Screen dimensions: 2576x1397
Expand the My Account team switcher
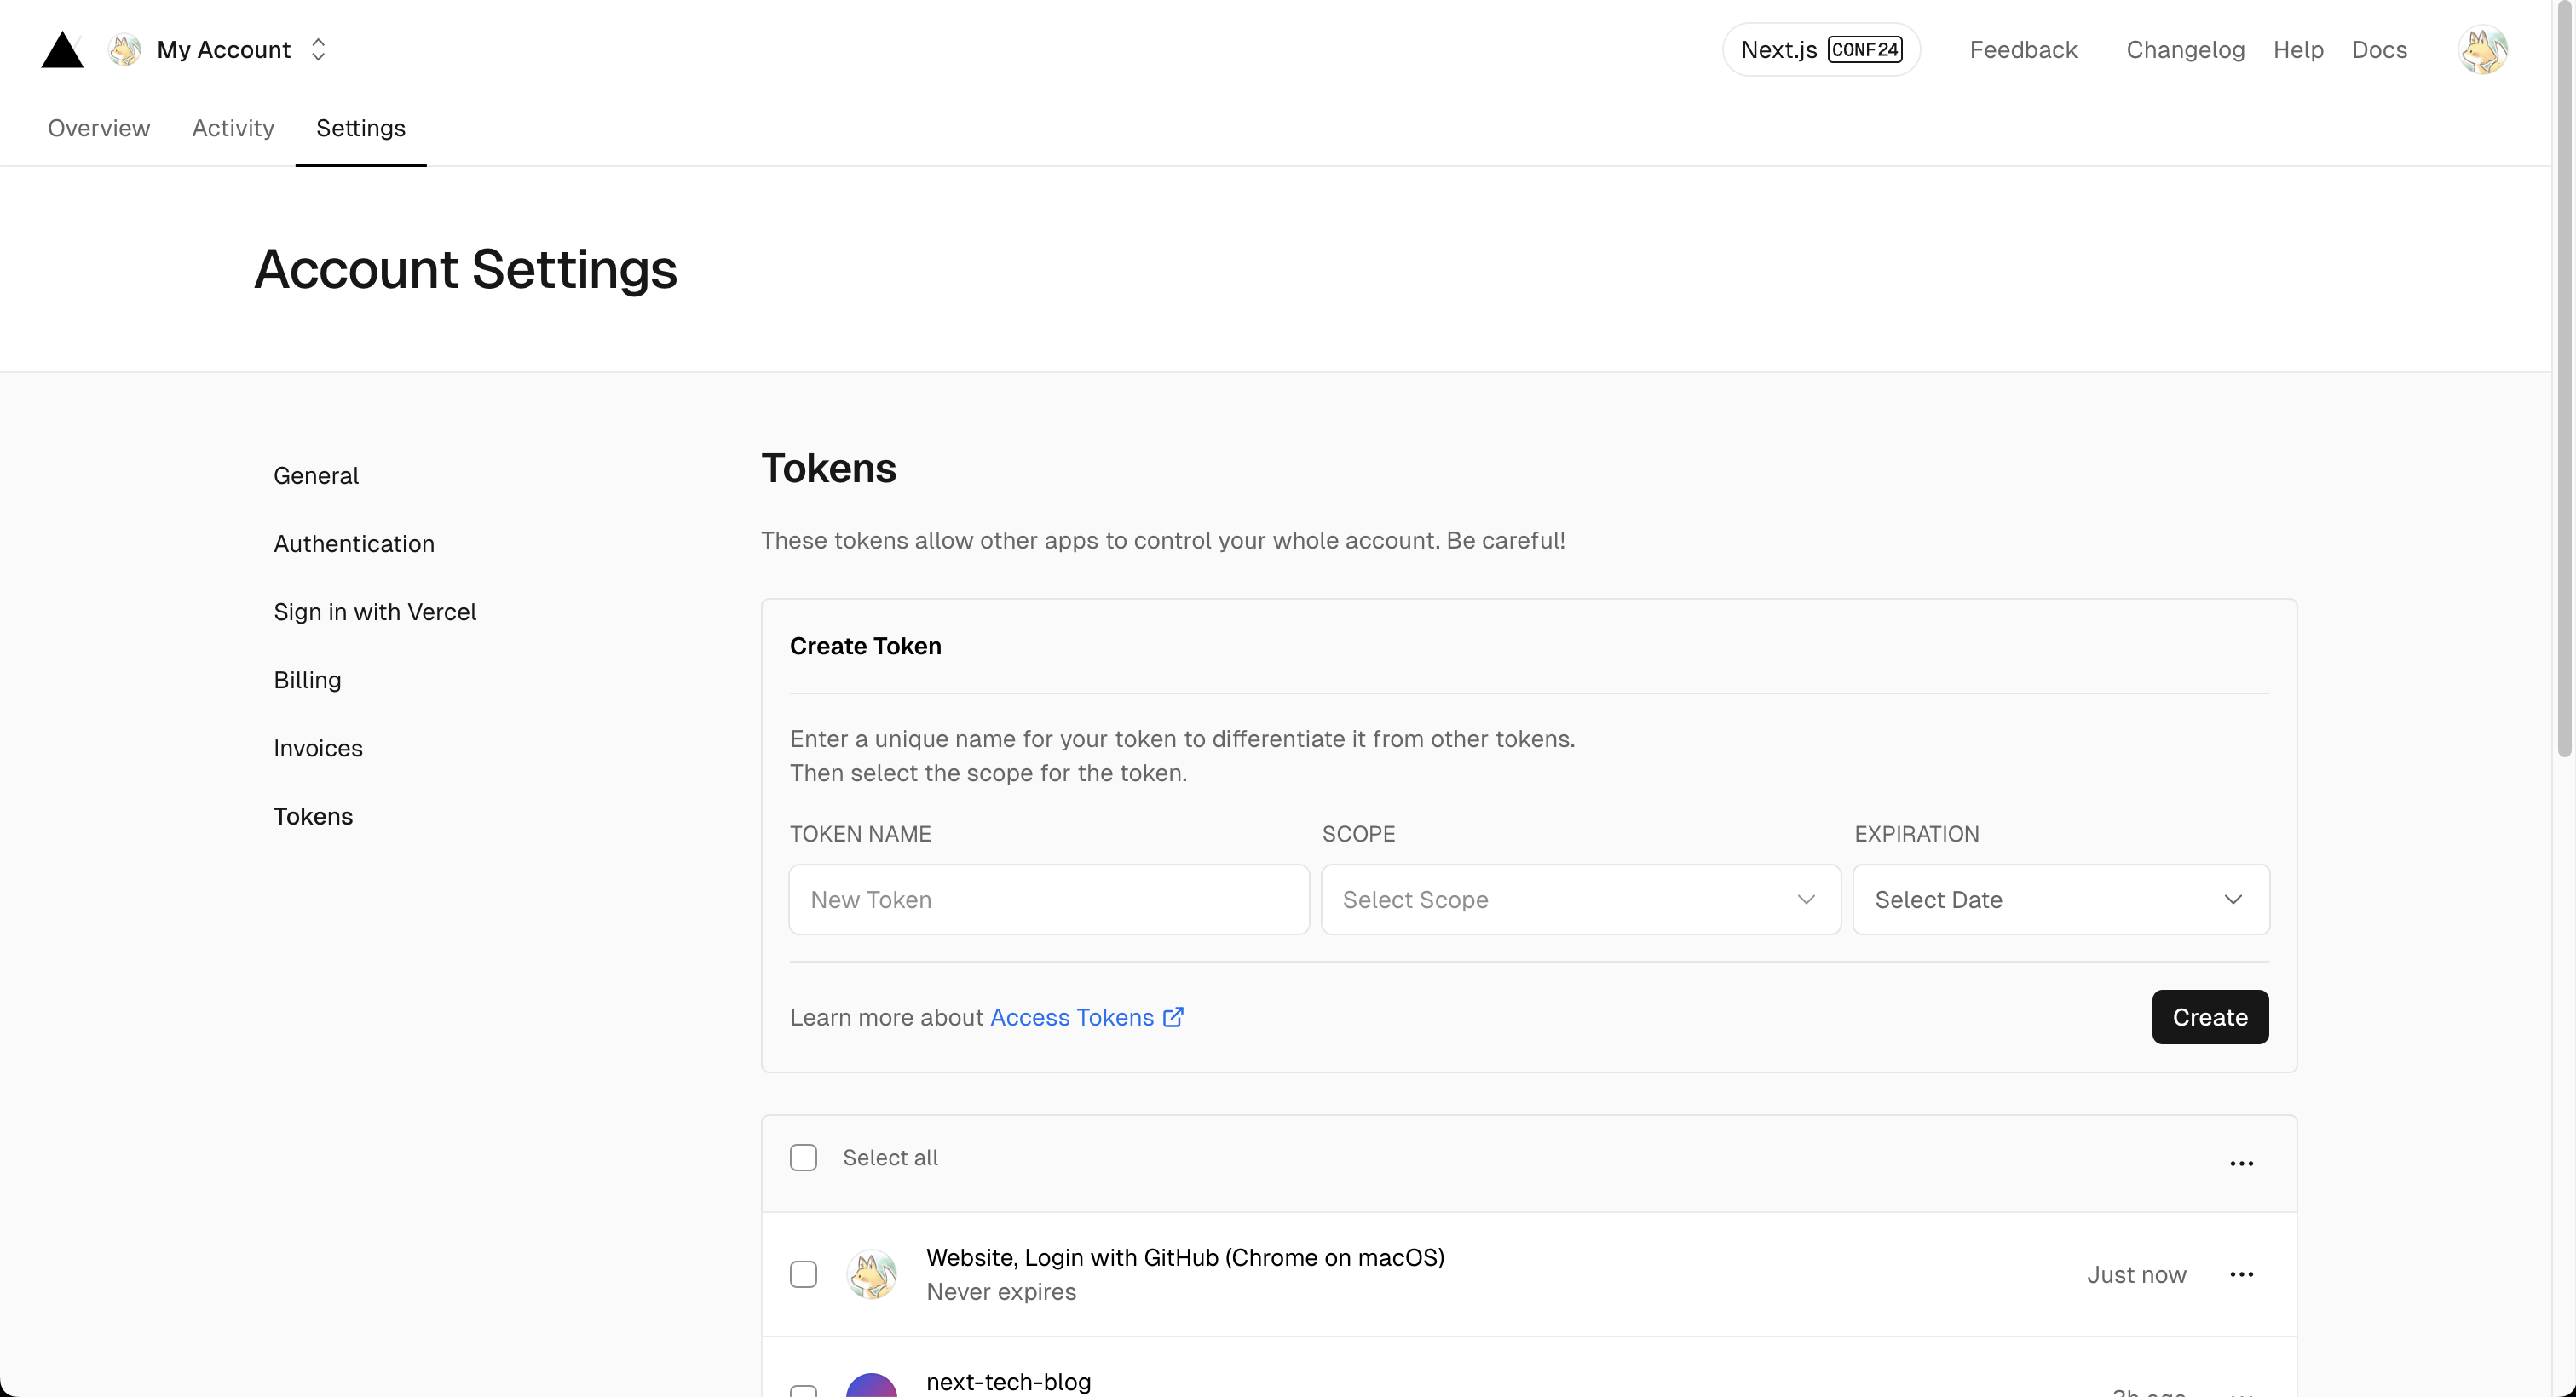(318, 50)
